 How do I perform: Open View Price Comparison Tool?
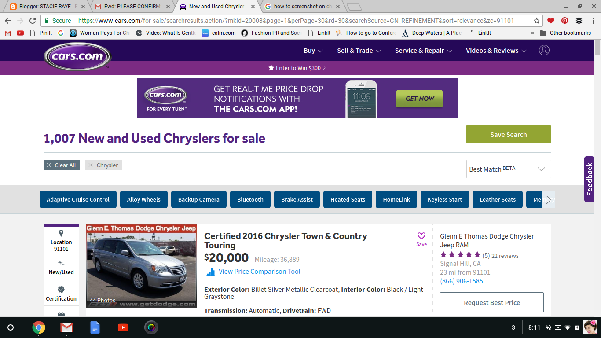point(253,272)
